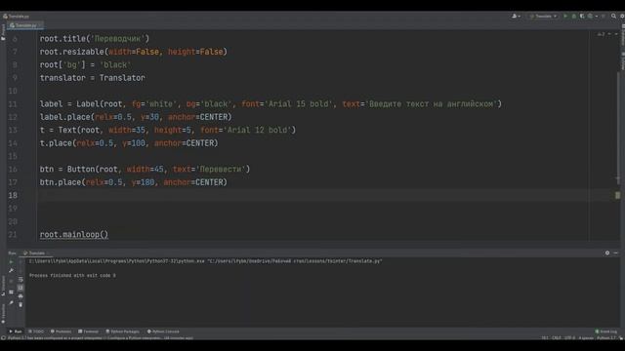
Task: Click the status bar interpreter notification message
Action: tap(101, 338)
